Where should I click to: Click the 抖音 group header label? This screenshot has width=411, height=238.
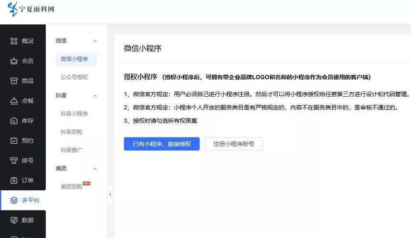coord(61,96)
